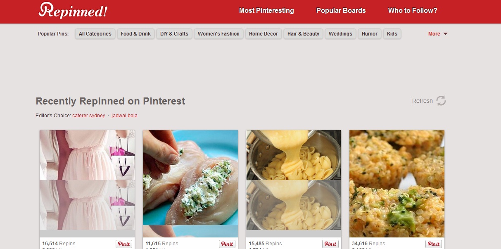
Task: Show Women's Fashion pins
Action: pos(218,34)
